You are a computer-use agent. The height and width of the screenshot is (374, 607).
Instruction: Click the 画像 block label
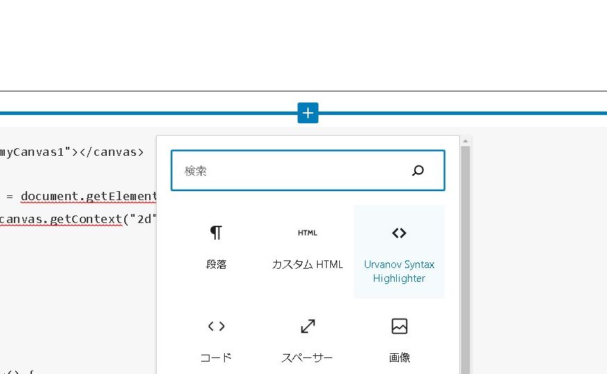coord(399,358)
